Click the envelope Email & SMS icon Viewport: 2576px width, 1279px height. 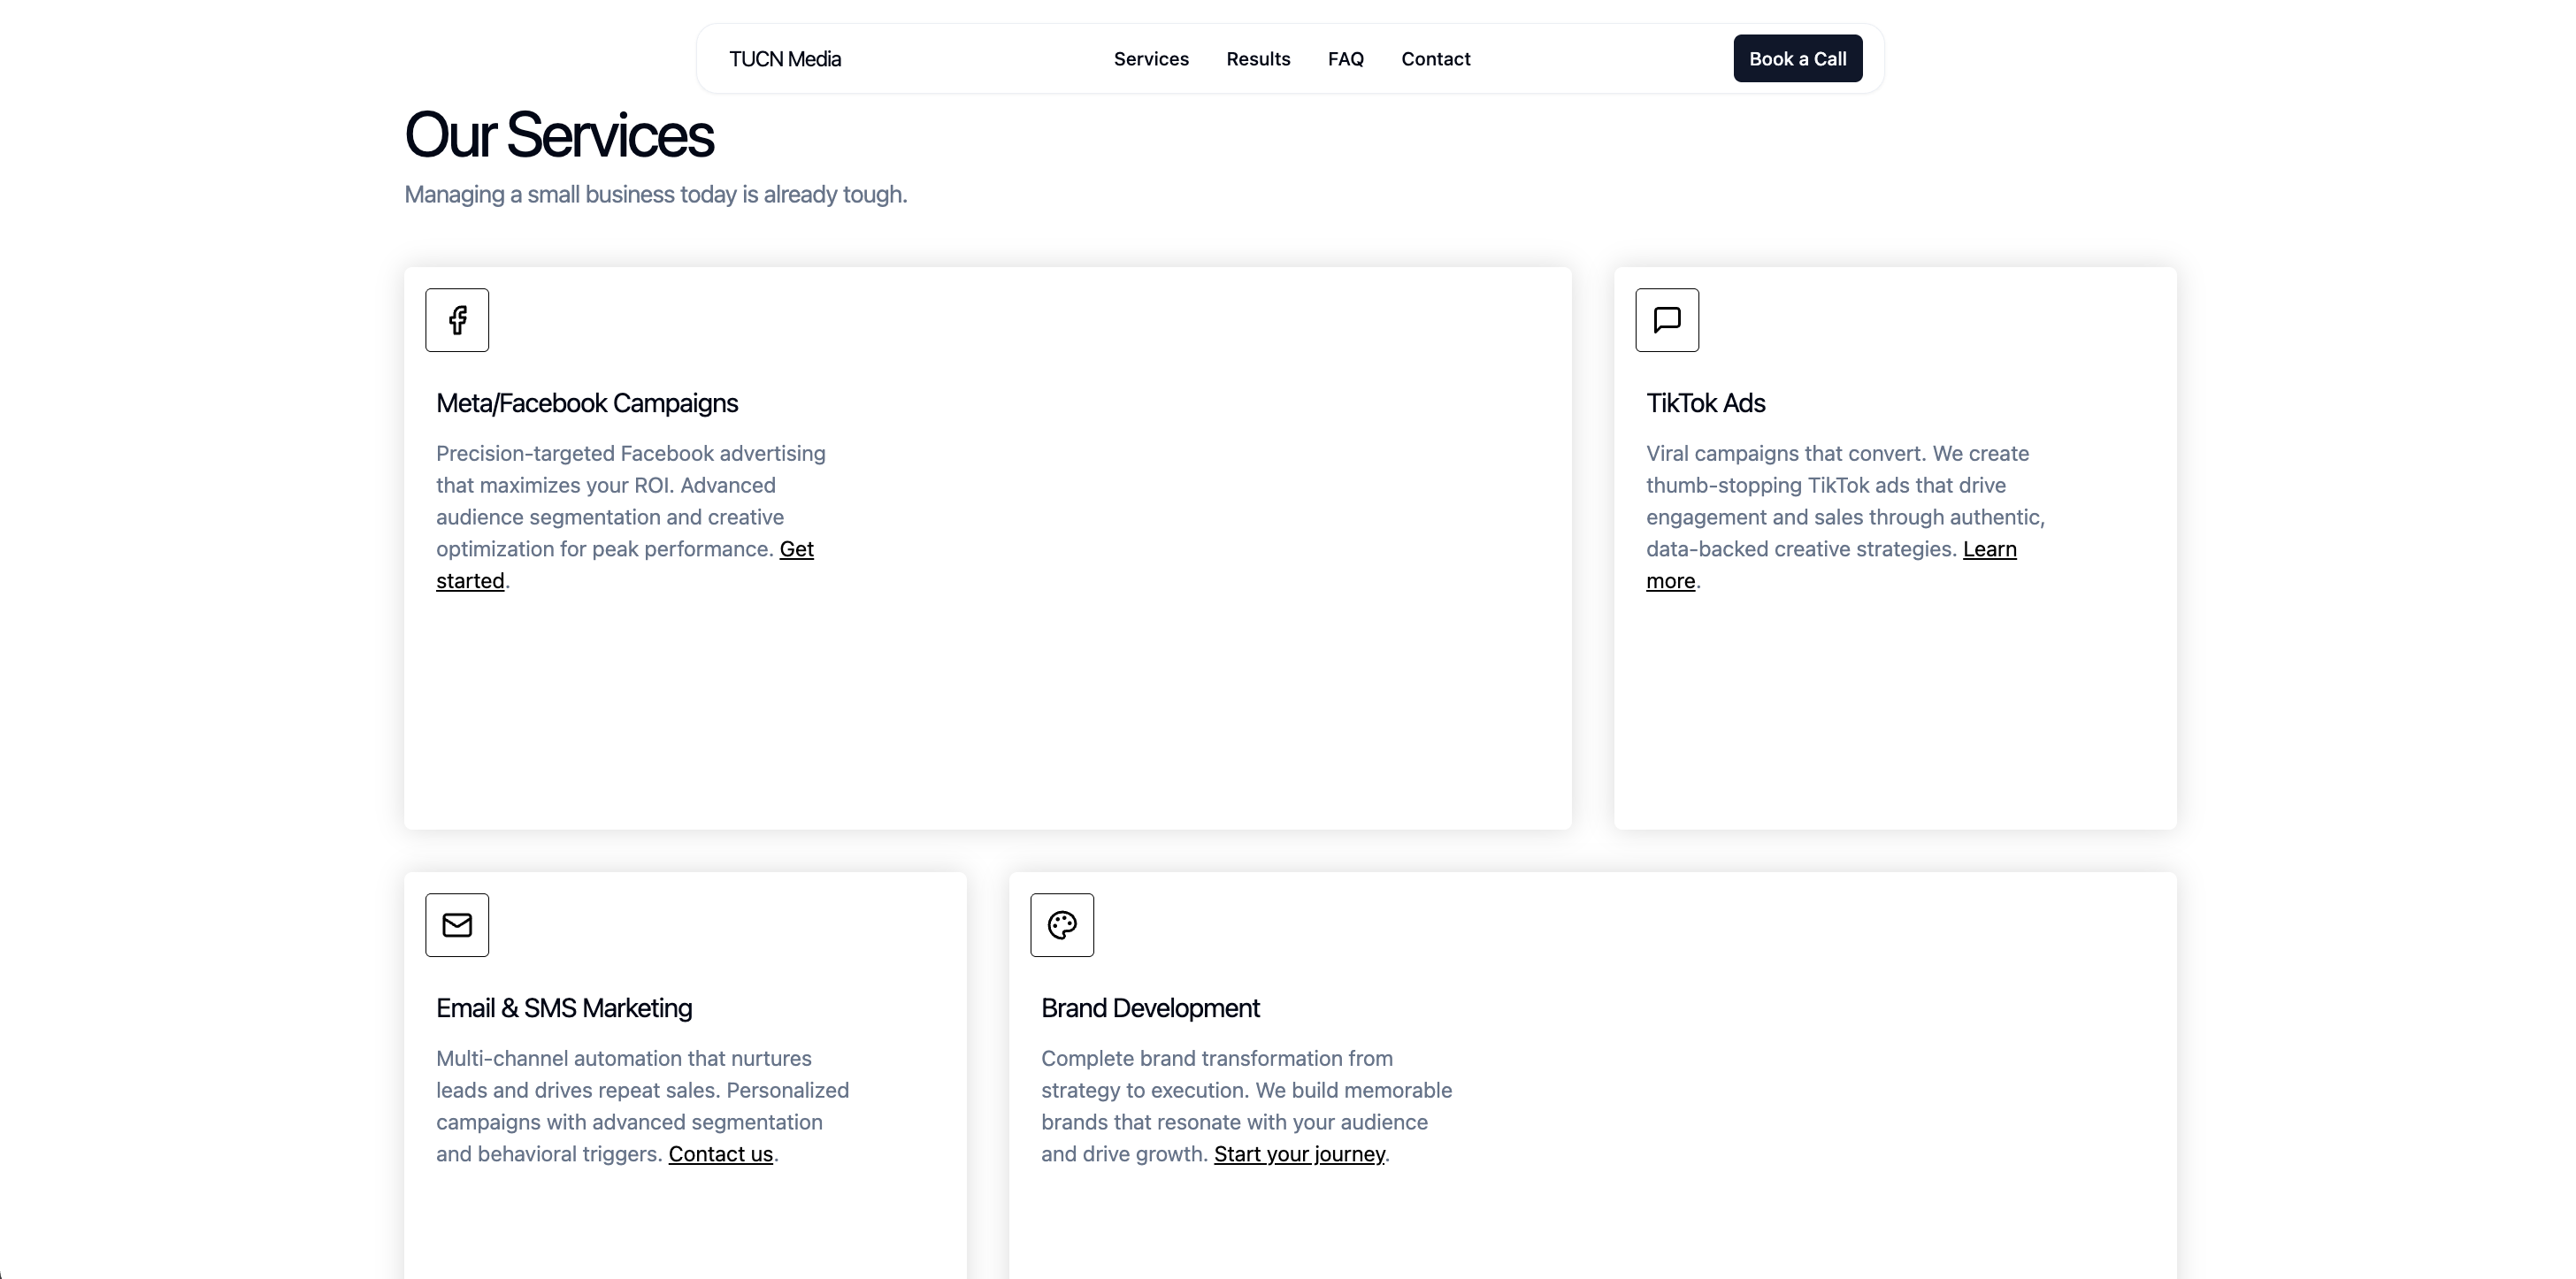click(457, 925)
